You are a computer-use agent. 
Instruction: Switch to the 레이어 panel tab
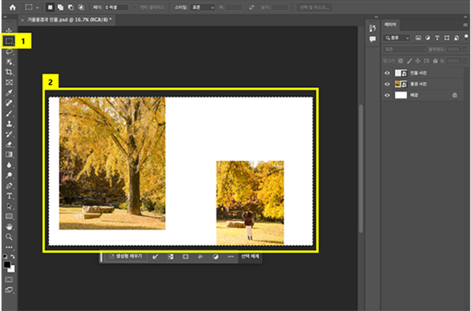point(391,24)
